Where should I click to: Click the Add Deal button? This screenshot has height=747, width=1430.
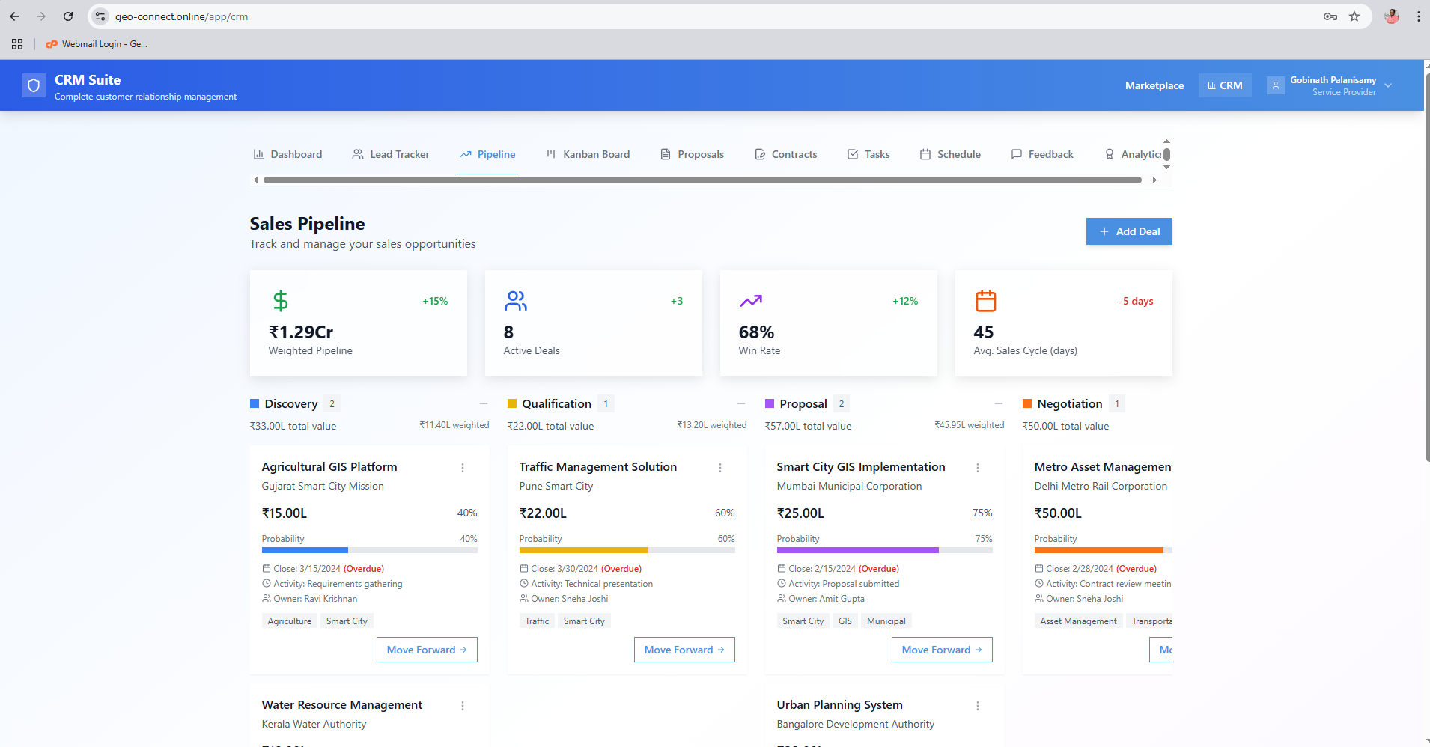click(x=1129, y=231)
